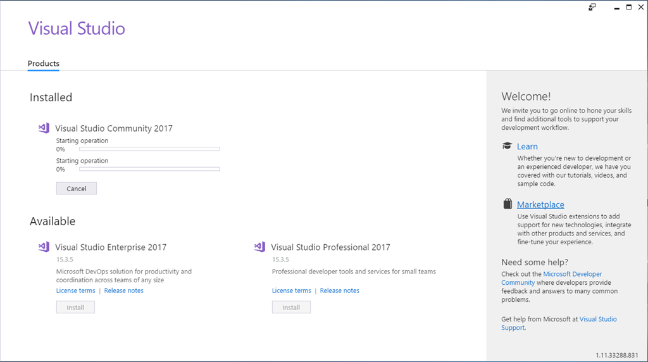Open Professional 2017 Release notes
The height and width of the screenshot is (362, 648).
[339, 290]
